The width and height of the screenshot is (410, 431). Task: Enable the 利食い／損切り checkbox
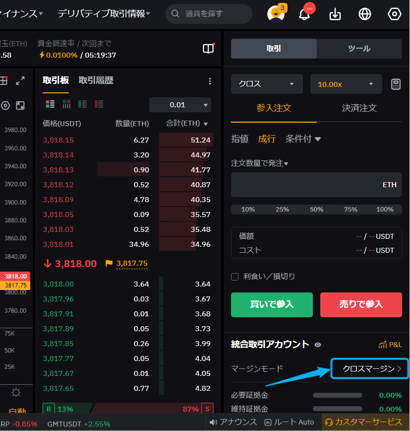click(x=235, y=277)
